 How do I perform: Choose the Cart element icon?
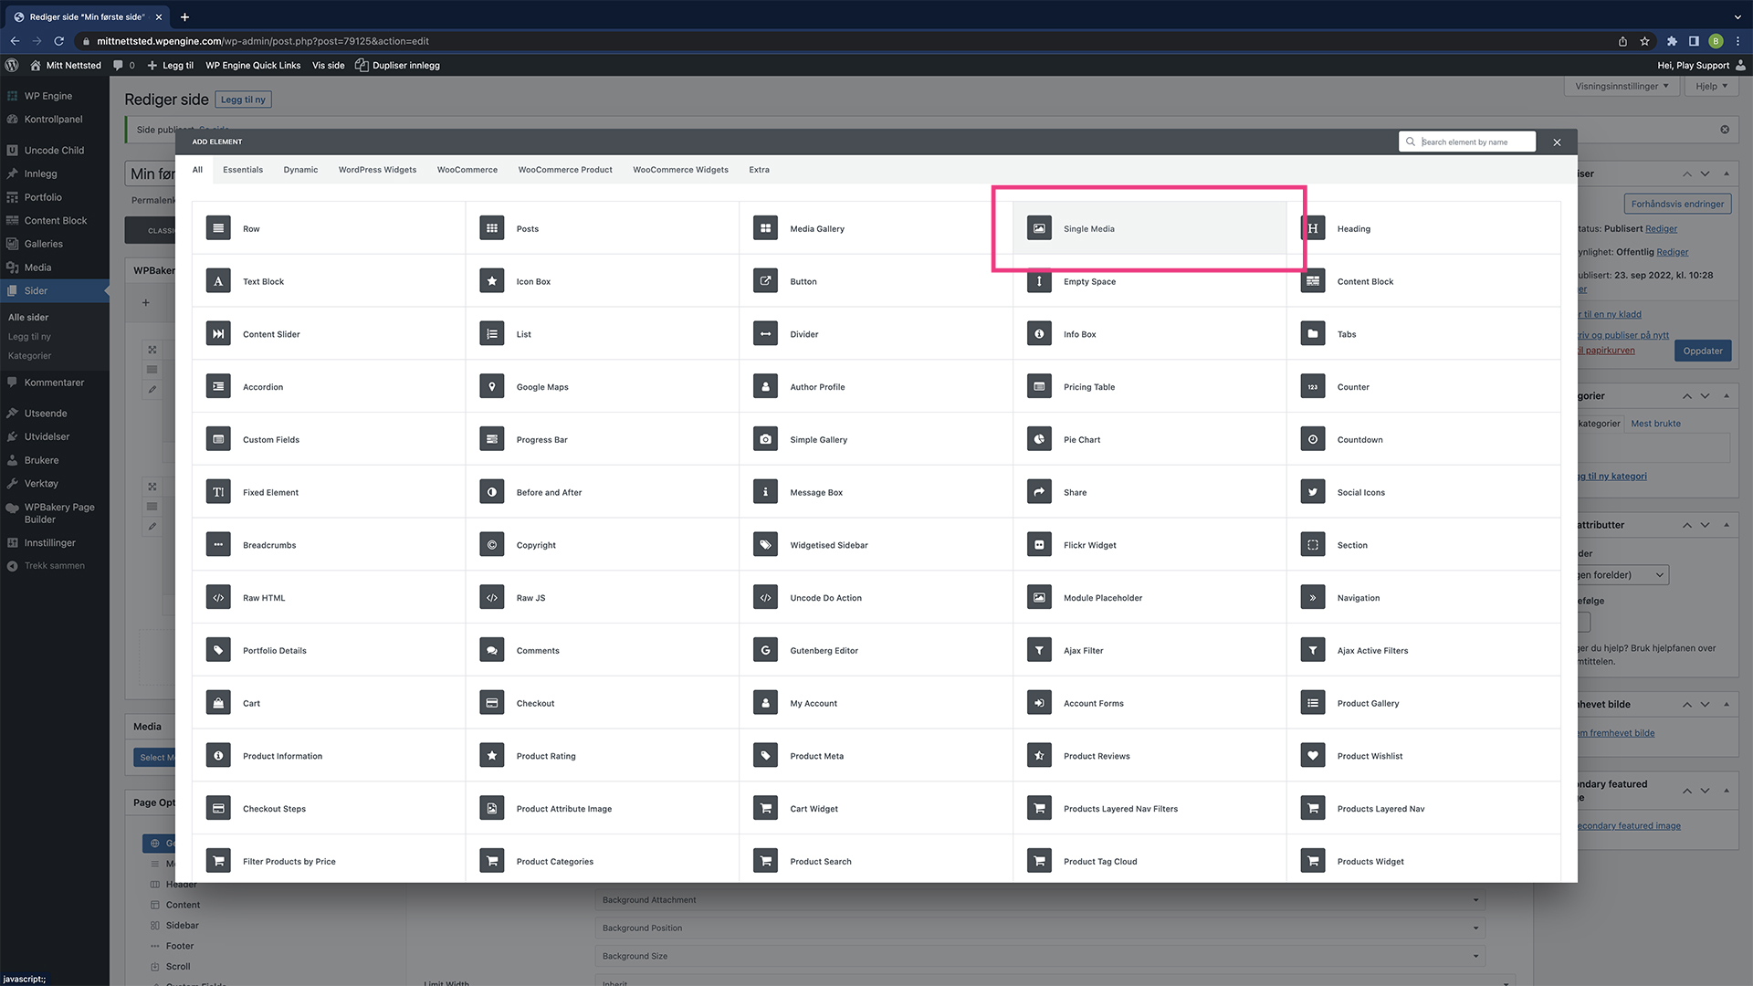[x=218, y=703]
